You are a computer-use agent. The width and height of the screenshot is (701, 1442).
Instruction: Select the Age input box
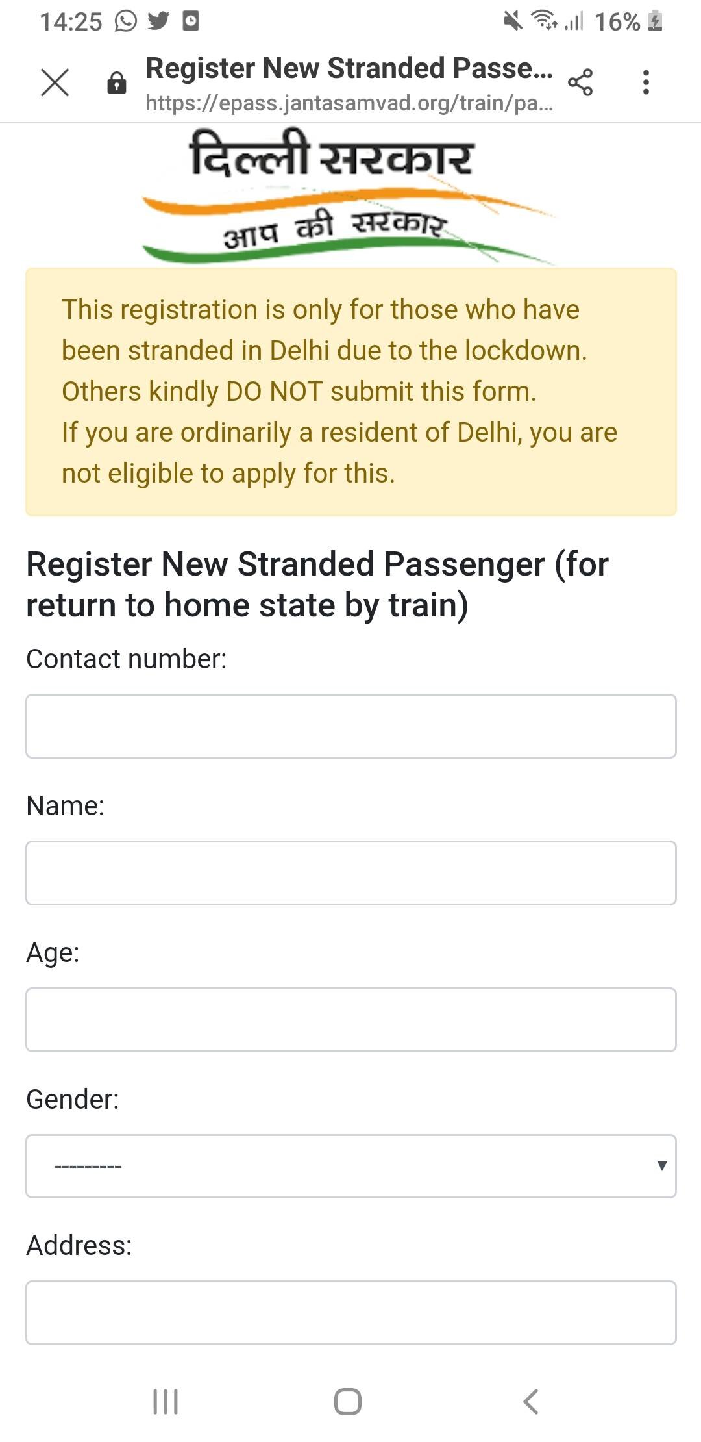350,1019
